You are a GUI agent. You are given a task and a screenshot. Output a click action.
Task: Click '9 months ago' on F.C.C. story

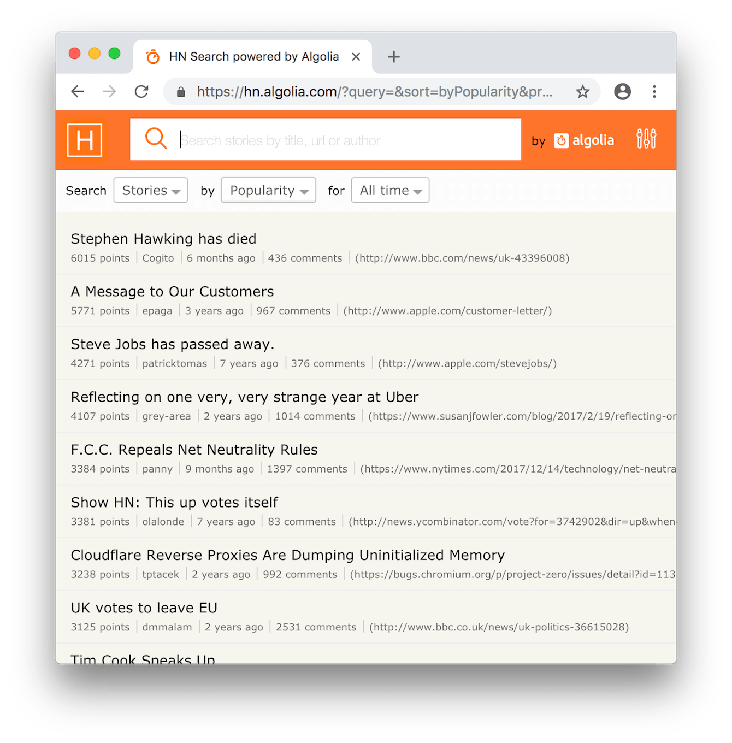coord(220,469)
